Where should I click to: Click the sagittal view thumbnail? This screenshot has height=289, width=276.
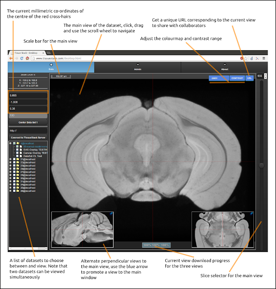pyautogui.click(x=82, y=229)
